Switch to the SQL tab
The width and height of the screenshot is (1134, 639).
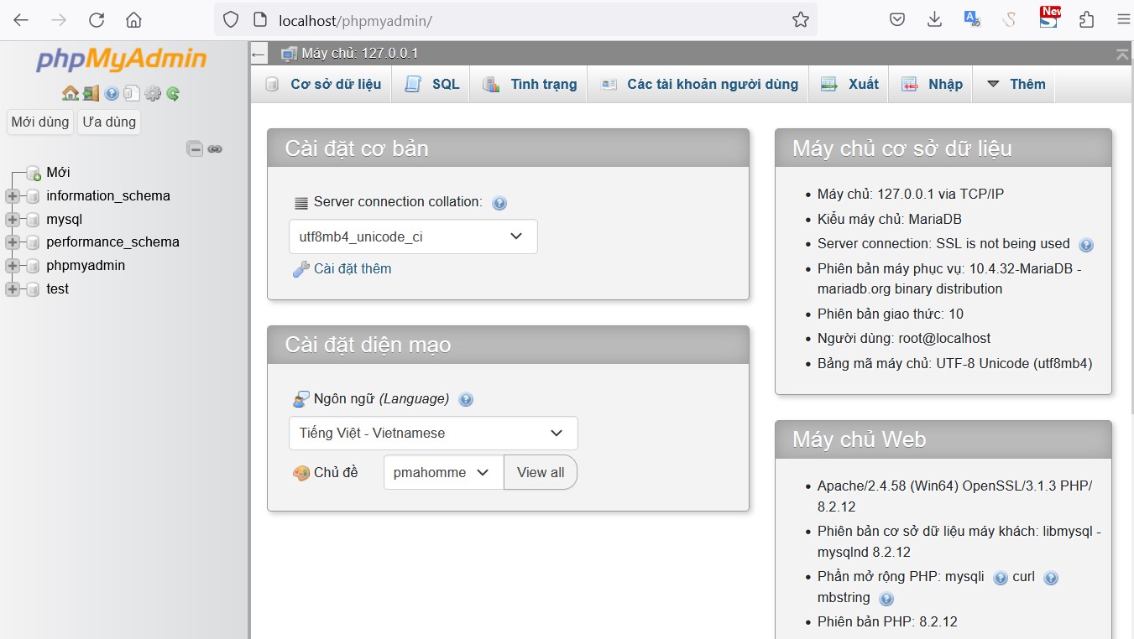432,84
